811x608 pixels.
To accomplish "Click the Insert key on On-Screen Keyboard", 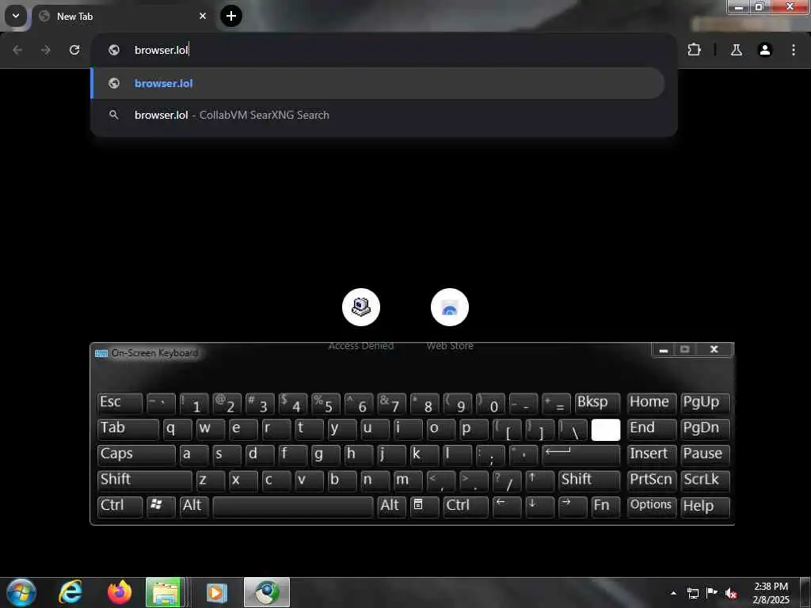I will (651, 454).
